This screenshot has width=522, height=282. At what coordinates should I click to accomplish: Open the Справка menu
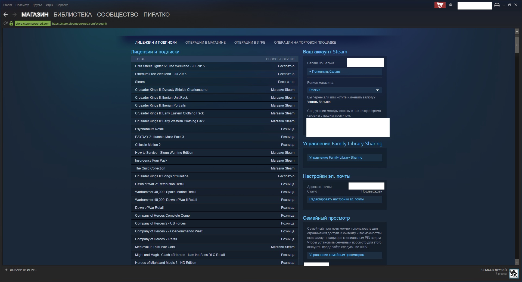tap(62, 5)
